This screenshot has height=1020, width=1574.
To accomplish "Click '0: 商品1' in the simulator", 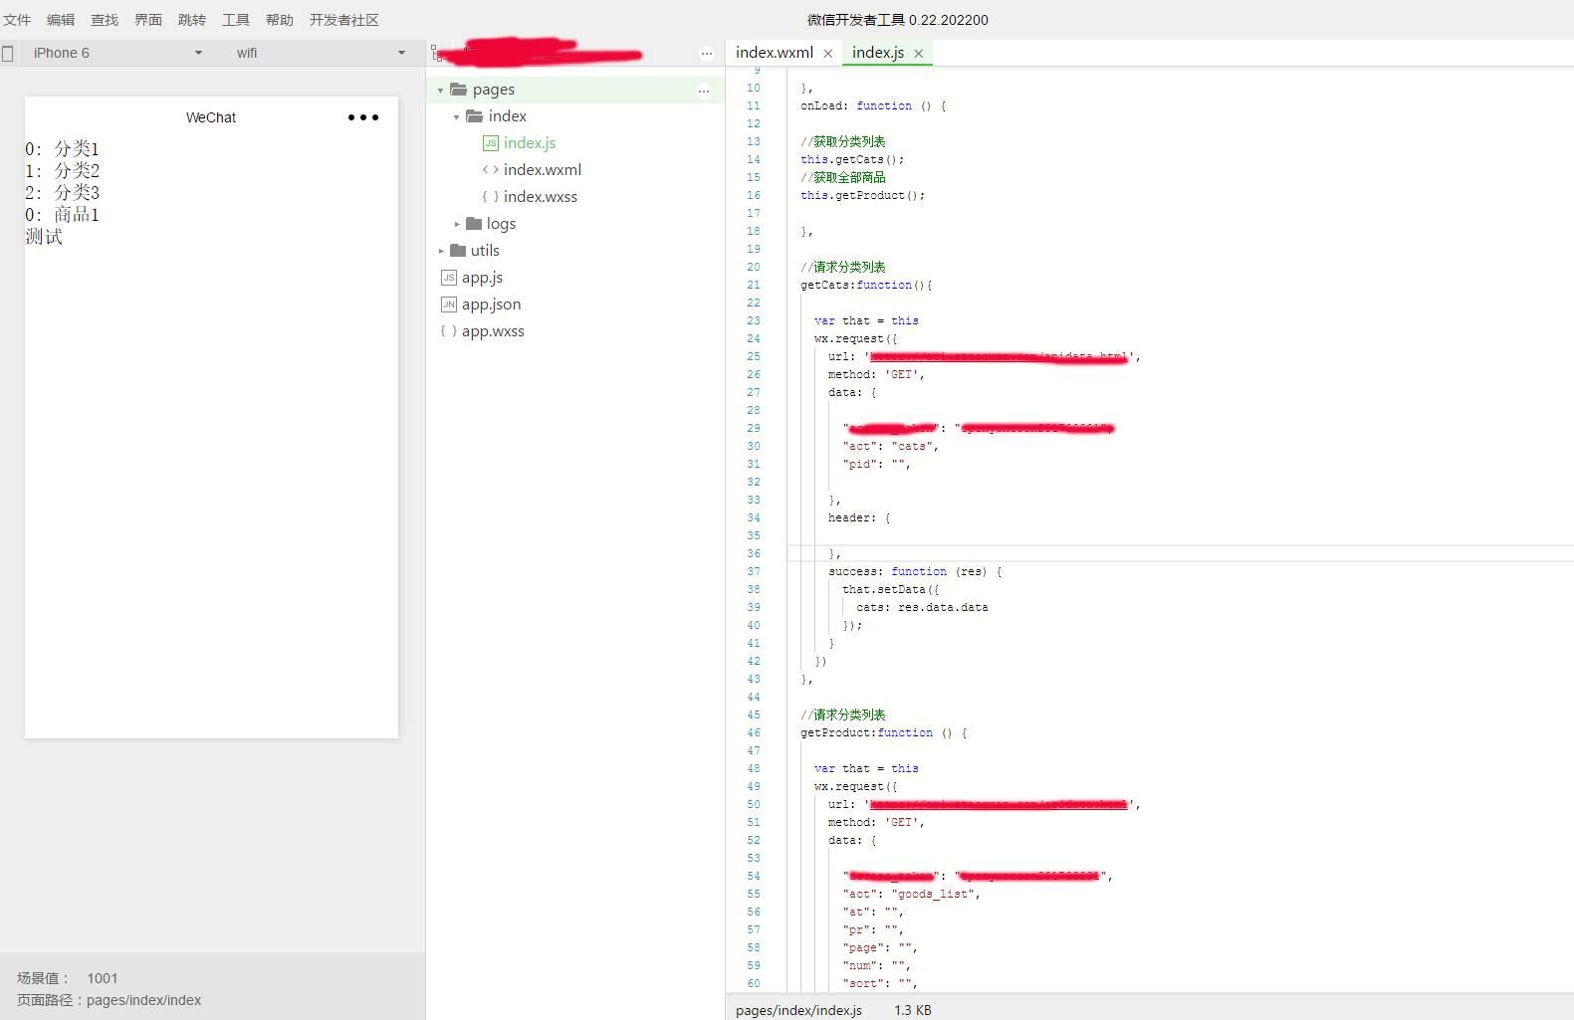I will coord(63,215).
